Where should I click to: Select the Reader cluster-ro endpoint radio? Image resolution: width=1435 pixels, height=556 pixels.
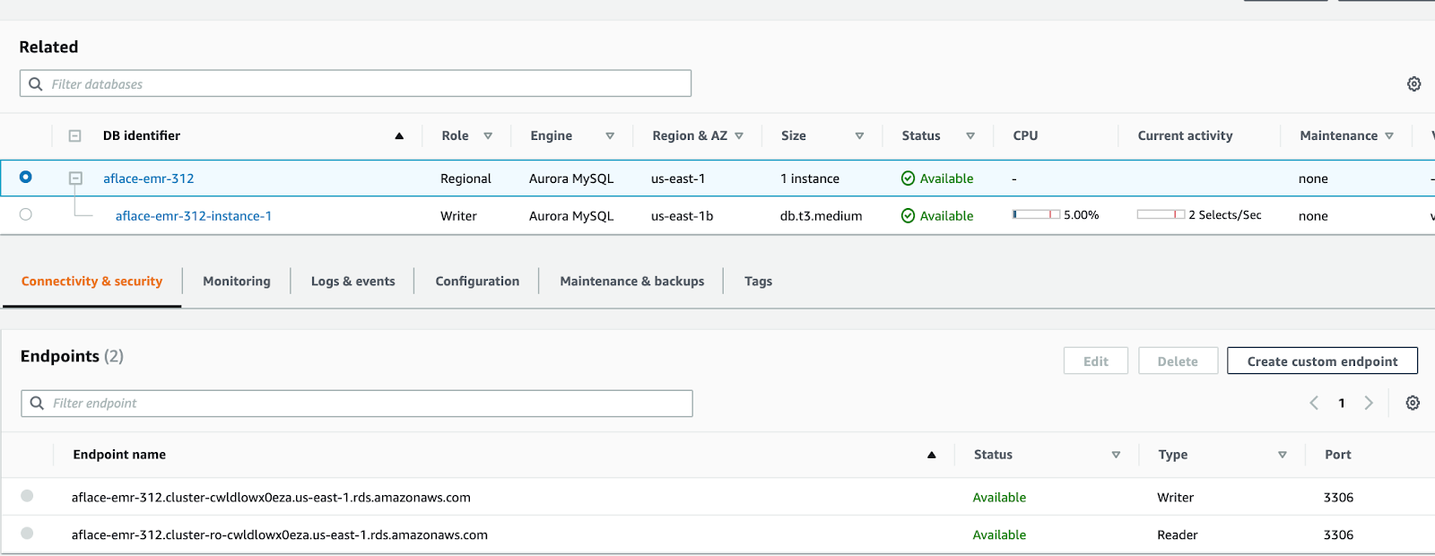[27, 533]
